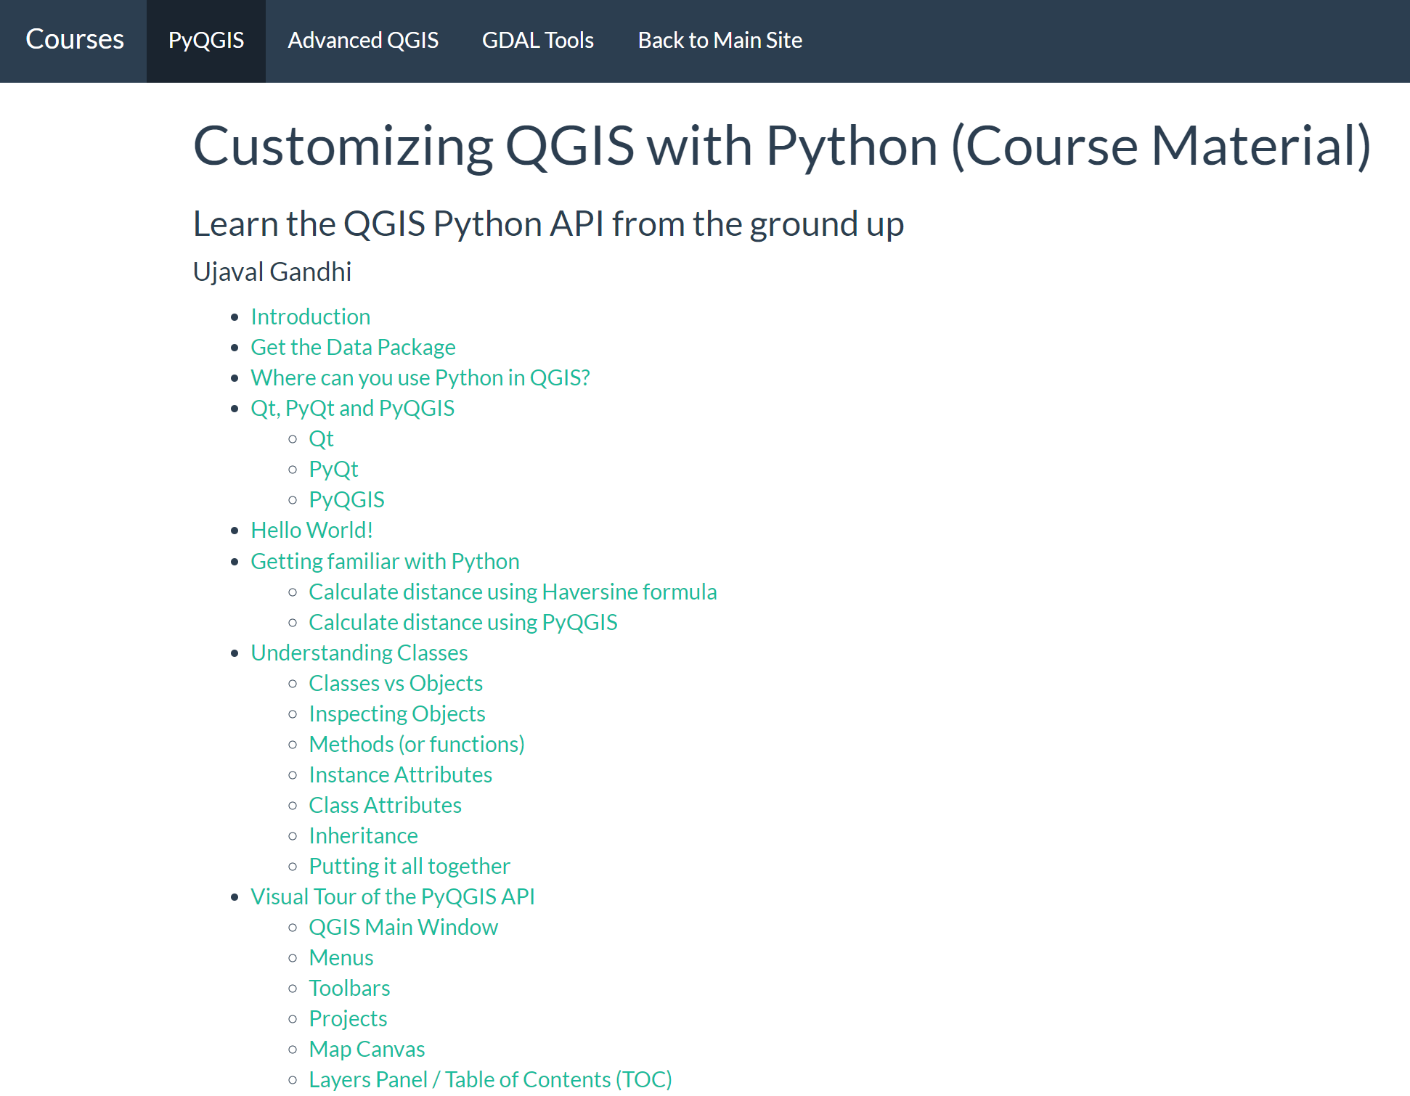The image size is (1410, 1096).
Task: Open Layers Panel / Table of Contents link
Action: [x=490, y=1080]
